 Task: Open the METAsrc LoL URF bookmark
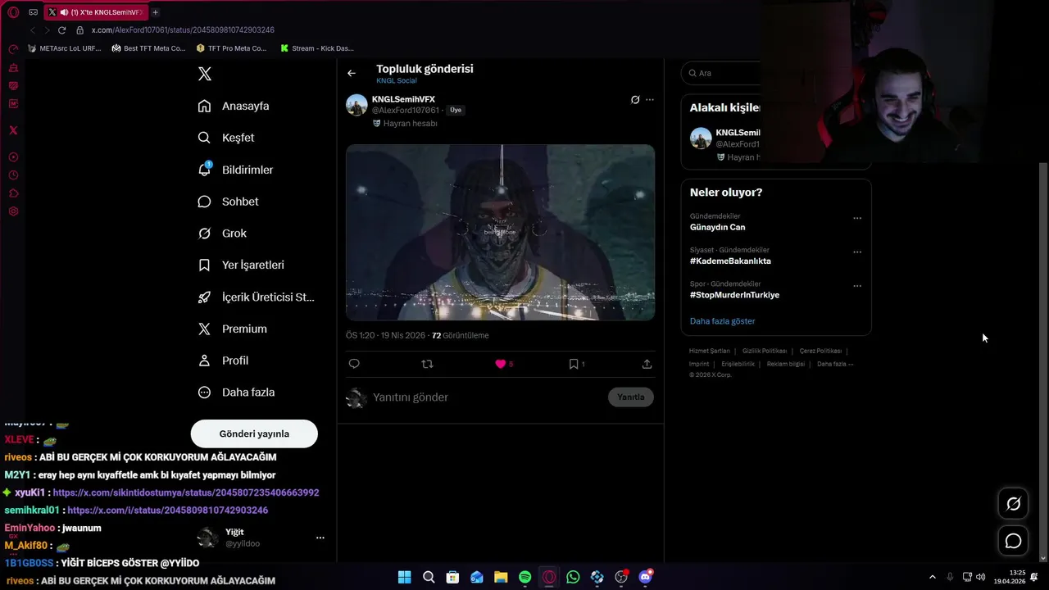coord(64,48)
